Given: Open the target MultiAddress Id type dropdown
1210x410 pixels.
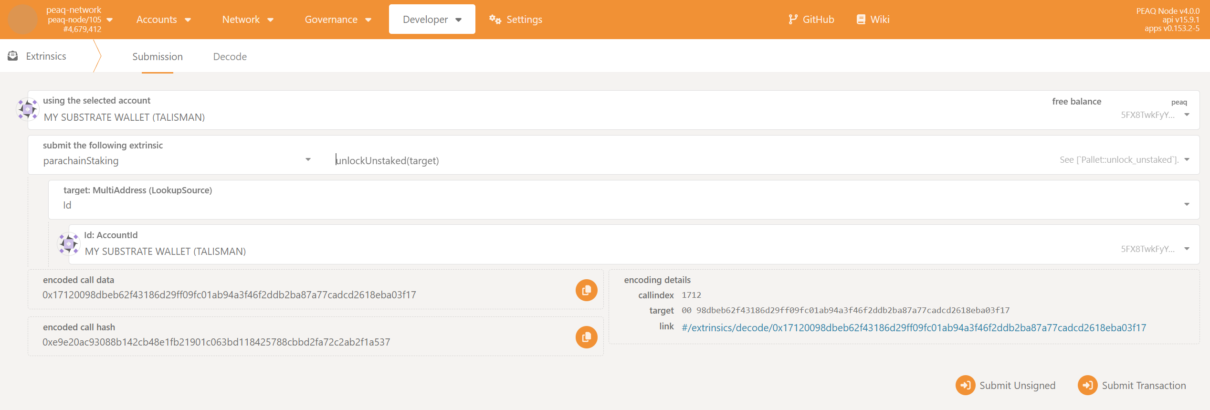Looking at the screenshot, I should (624, 200).
